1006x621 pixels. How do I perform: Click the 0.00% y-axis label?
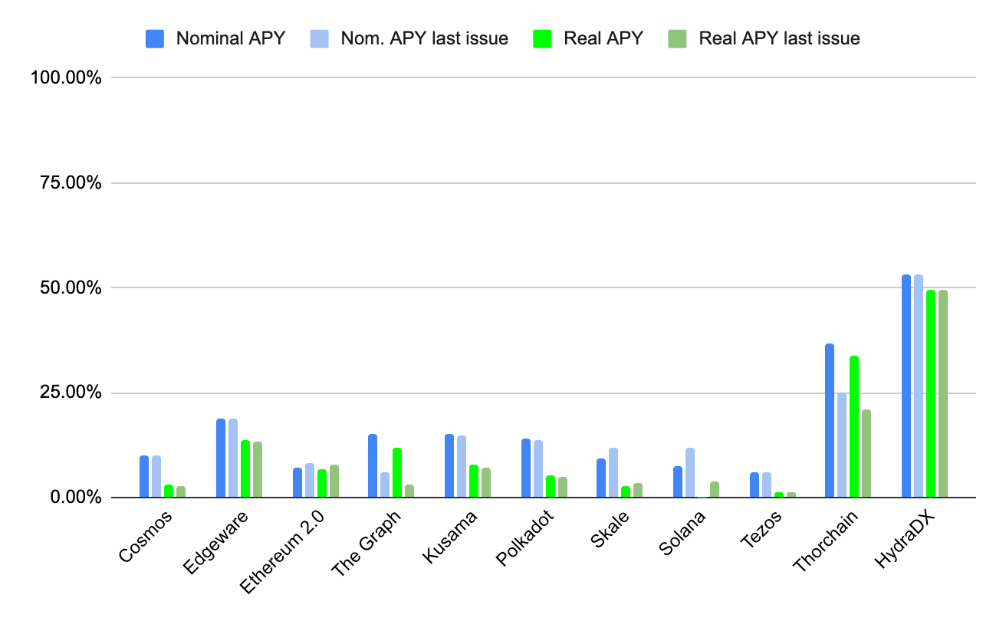[x=75, y=498]
